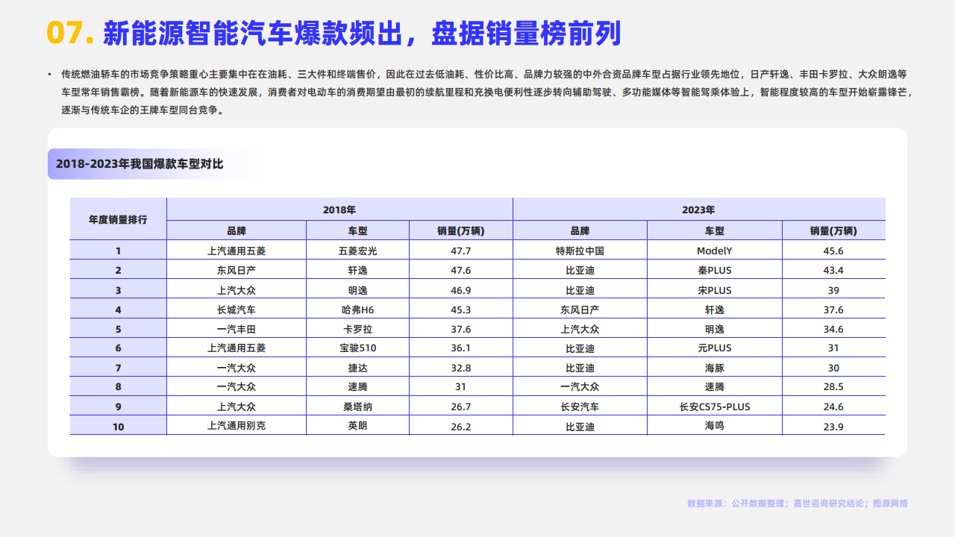Image resolution: width=955 pixels, height=537 pixels.
Task: Select the yellow slide number 07.
Action: tap(69, 34)
